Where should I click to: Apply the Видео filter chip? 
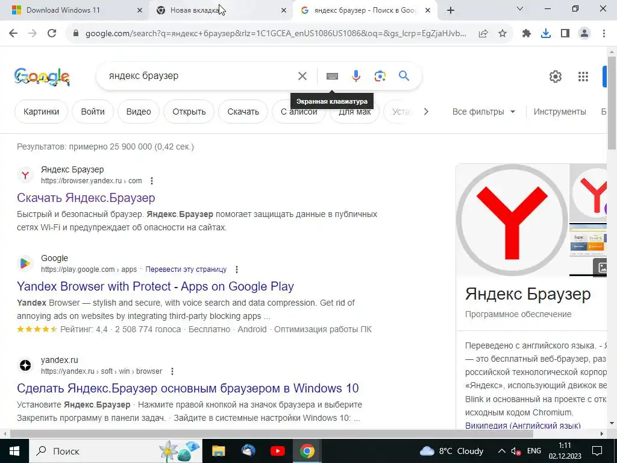[x=139, y=112]
